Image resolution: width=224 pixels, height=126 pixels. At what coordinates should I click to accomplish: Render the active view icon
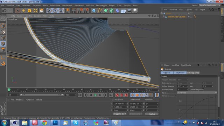point(74,10)
